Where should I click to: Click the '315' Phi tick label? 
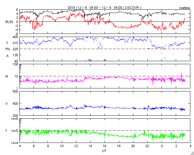[x=15, y=43]
